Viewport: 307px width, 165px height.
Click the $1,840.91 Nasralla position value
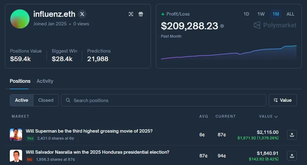pos(268,153)
